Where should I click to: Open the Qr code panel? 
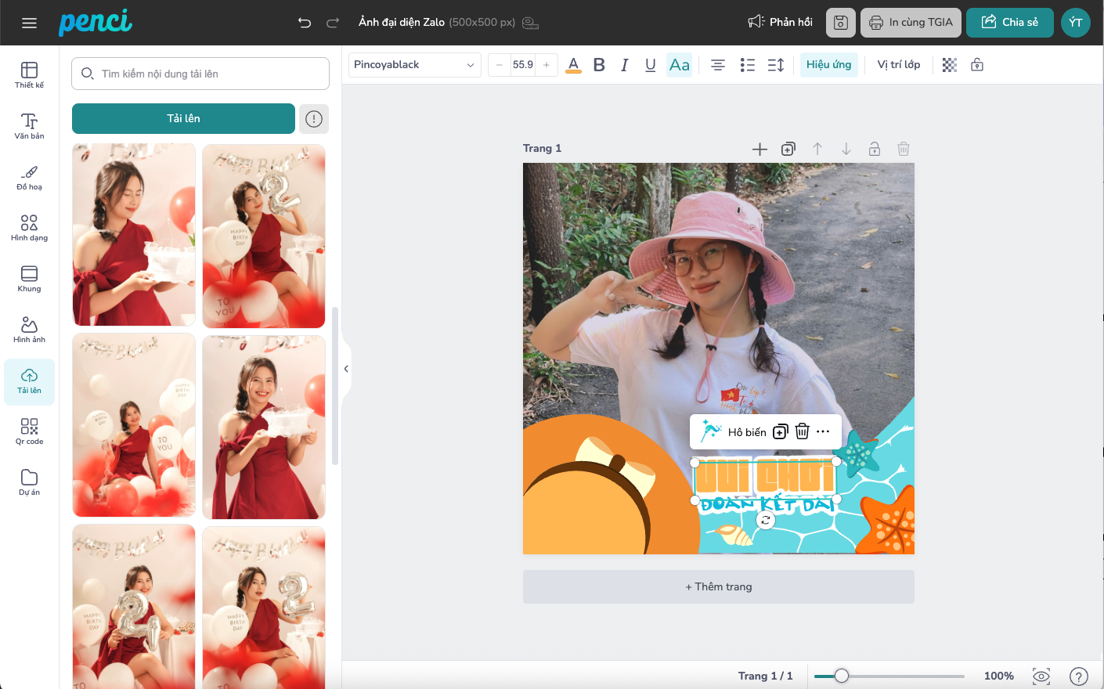pos(29,431)
